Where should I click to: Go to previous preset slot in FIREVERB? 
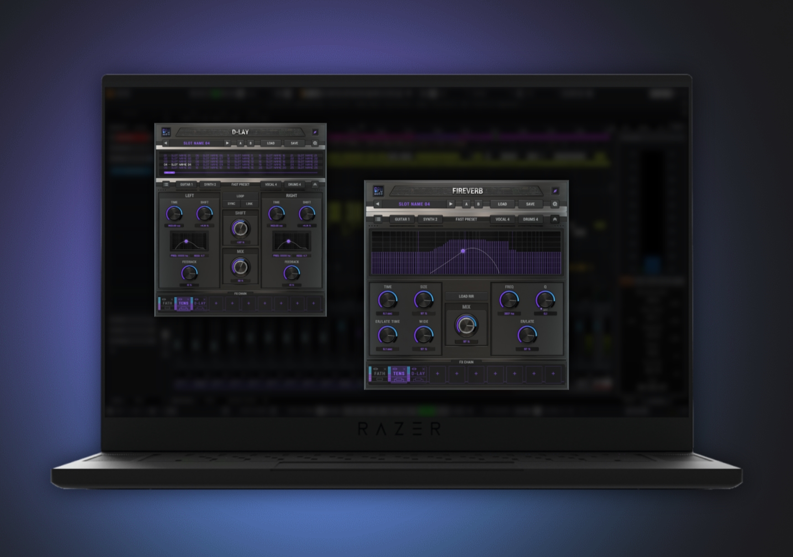tap(377, 204)
